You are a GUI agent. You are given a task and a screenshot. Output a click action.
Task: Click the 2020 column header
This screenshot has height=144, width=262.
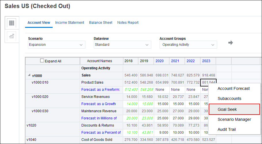(159, 61)
